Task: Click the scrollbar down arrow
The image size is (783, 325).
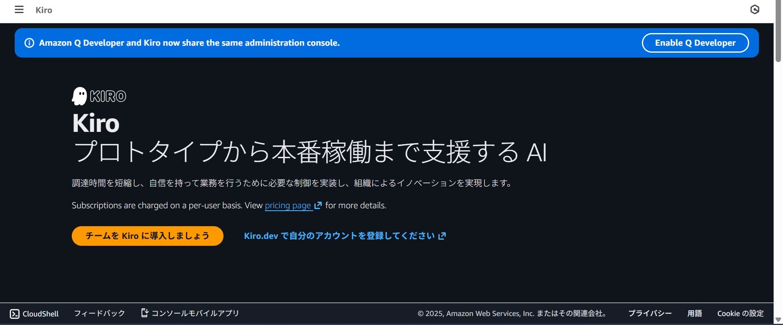Action: pos(778,320)
